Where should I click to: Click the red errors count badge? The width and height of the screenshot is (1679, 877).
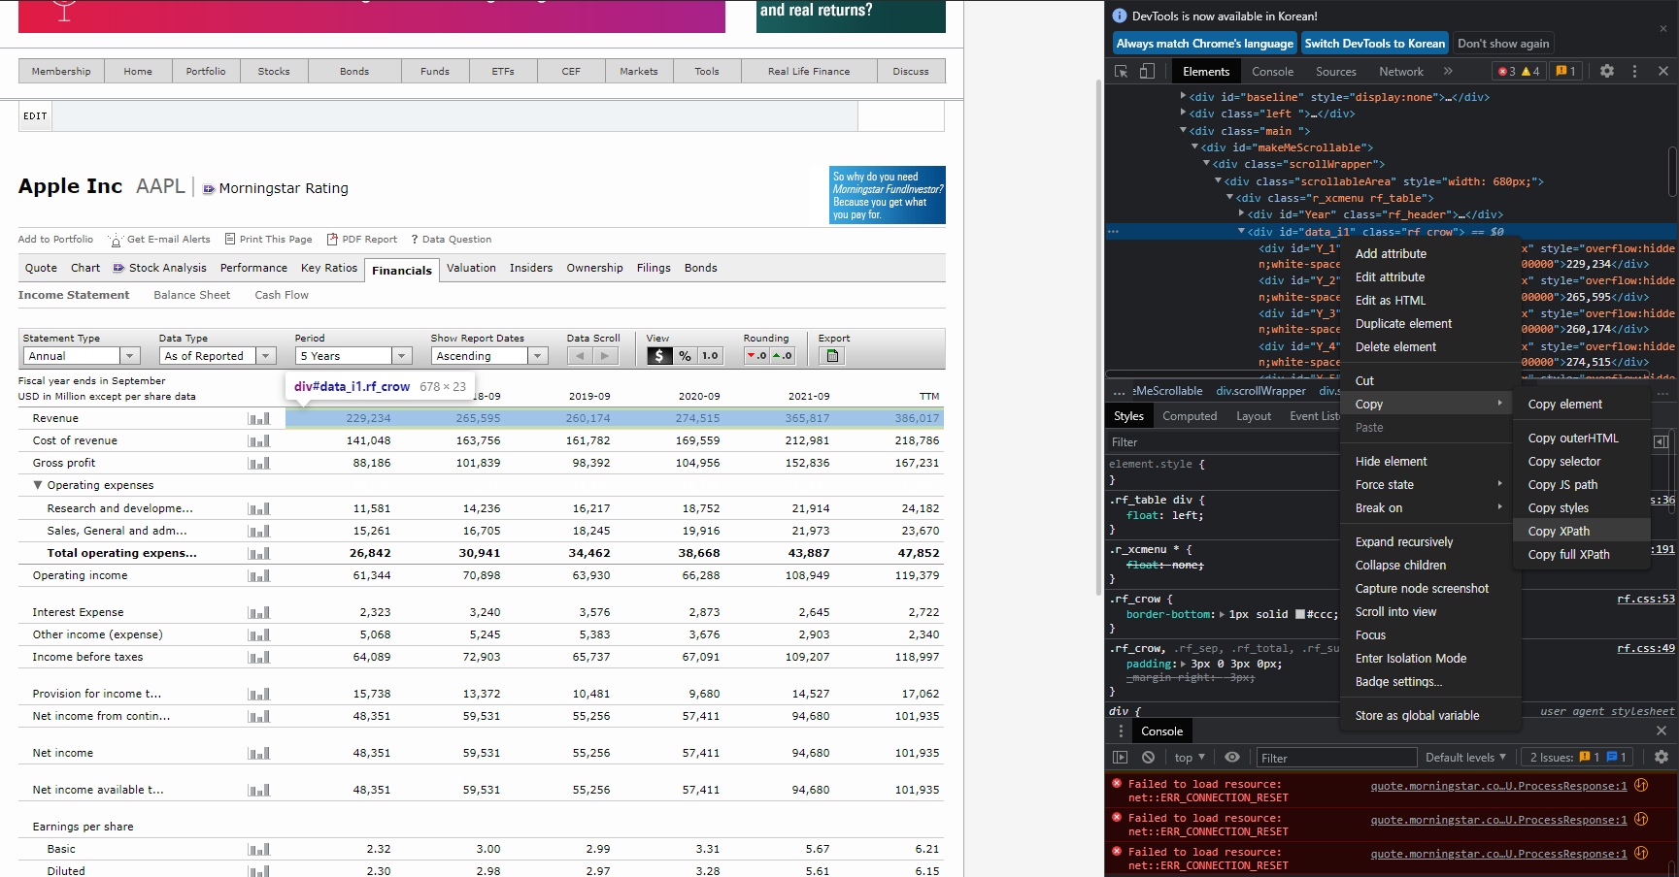pyautogui.click(x=1506, y=72)
